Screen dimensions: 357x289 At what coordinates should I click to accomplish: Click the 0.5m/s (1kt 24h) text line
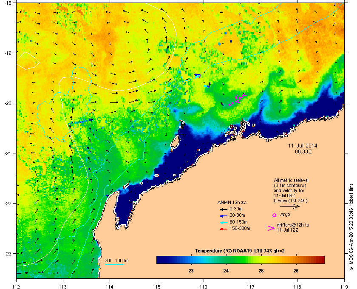tap(291, 201)
